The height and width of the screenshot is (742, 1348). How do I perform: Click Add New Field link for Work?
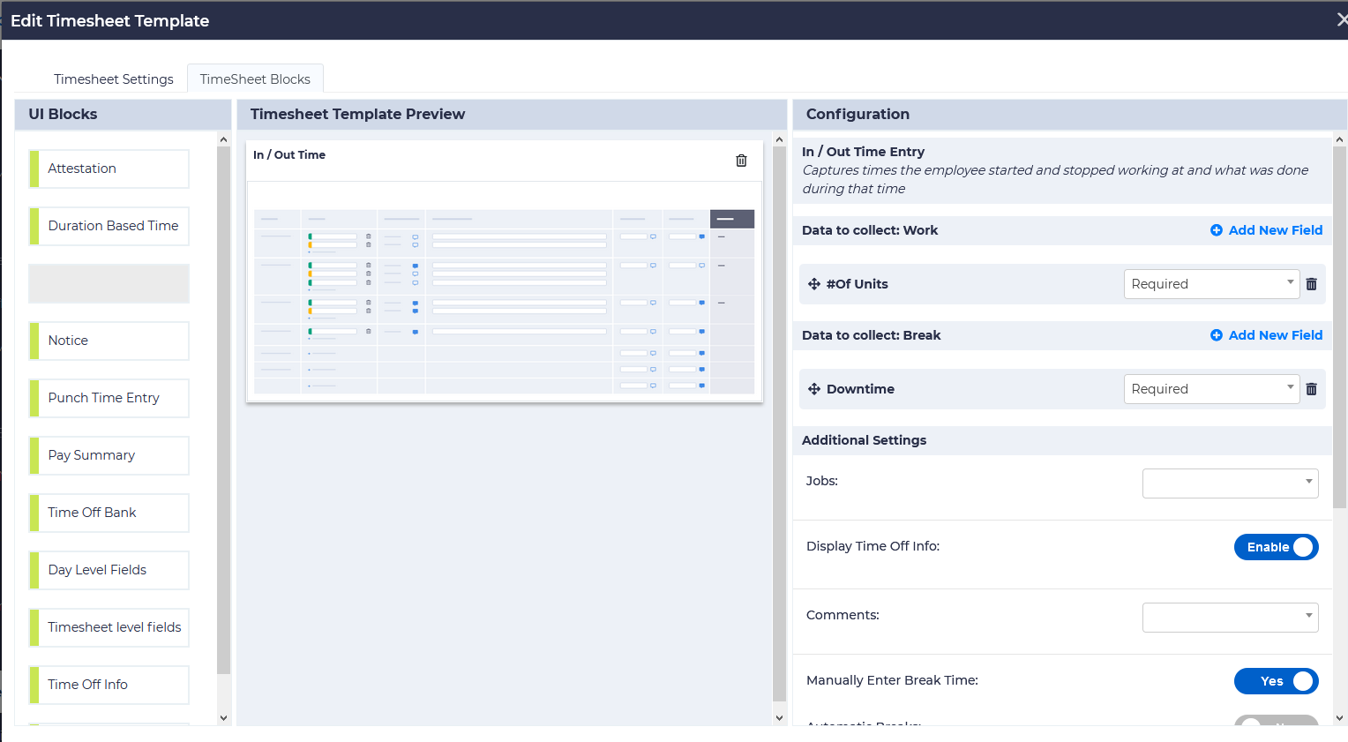pos(1275,230)
